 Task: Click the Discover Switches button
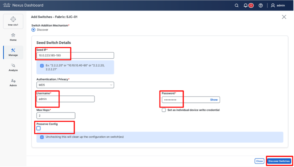[279, 161]
